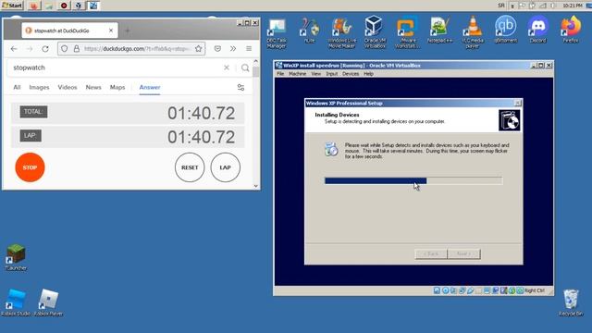
Task: Click the search magnifier icon
Action: click(x=245, y=68)
